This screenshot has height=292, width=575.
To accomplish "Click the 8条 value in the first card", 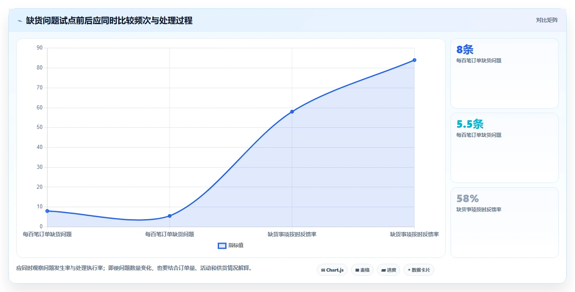I will click(465, 50).
